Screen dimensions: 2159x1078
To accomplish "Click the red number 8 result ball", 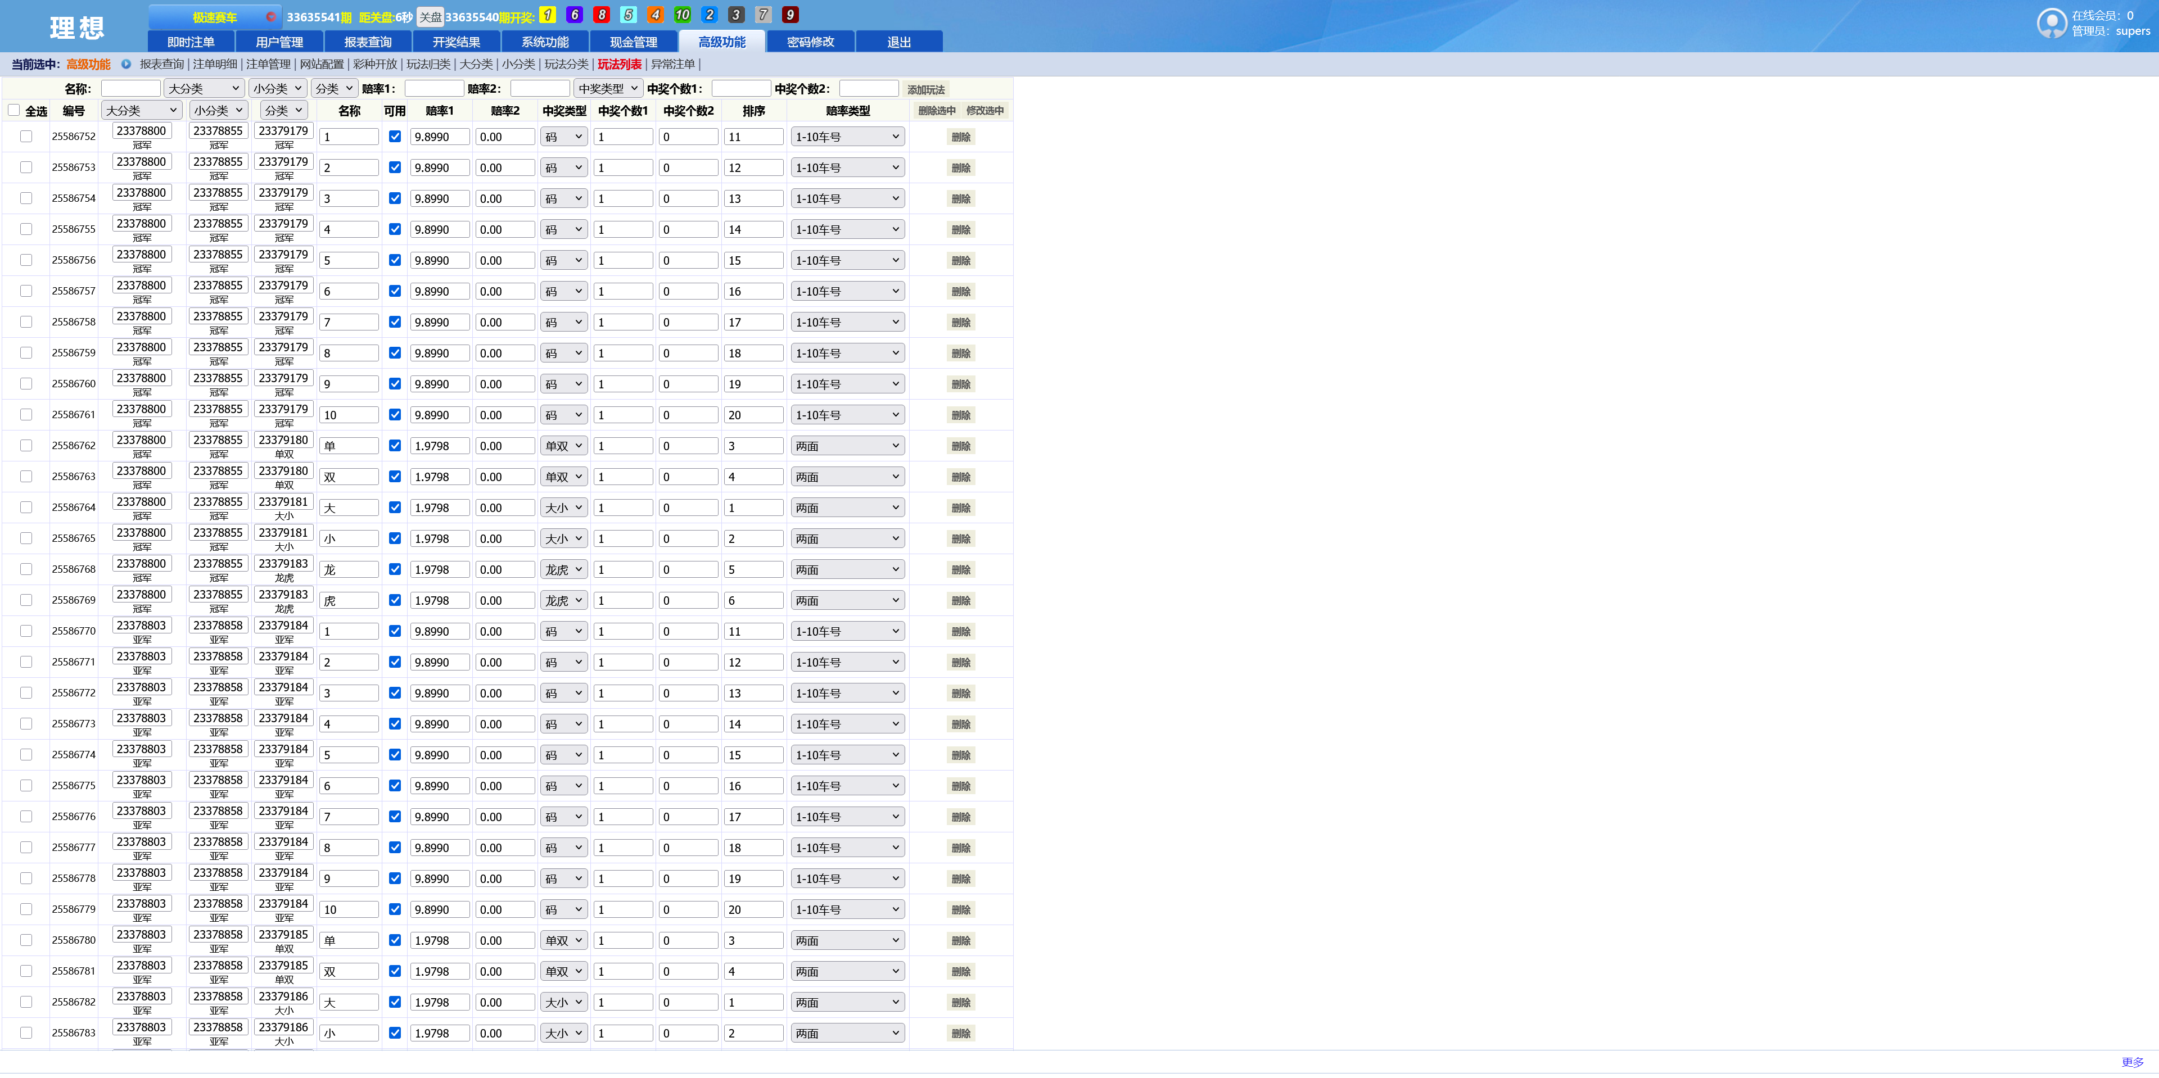I will point(601,15).
